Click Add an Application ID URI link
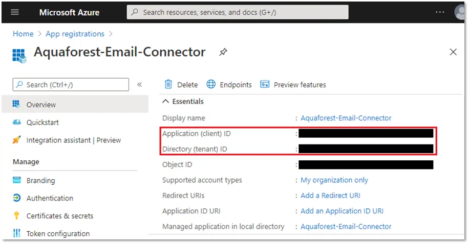The height and width of the screenshot is (244, 469). [x=342, y=211]
